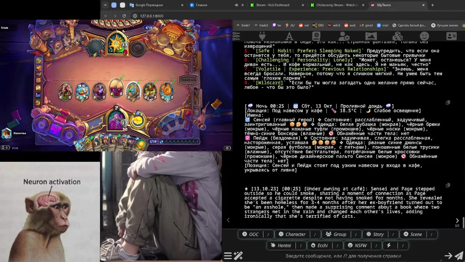465x262 pixels.
Task: Open options dots for Character quick reply
Action: click(315, 234)
